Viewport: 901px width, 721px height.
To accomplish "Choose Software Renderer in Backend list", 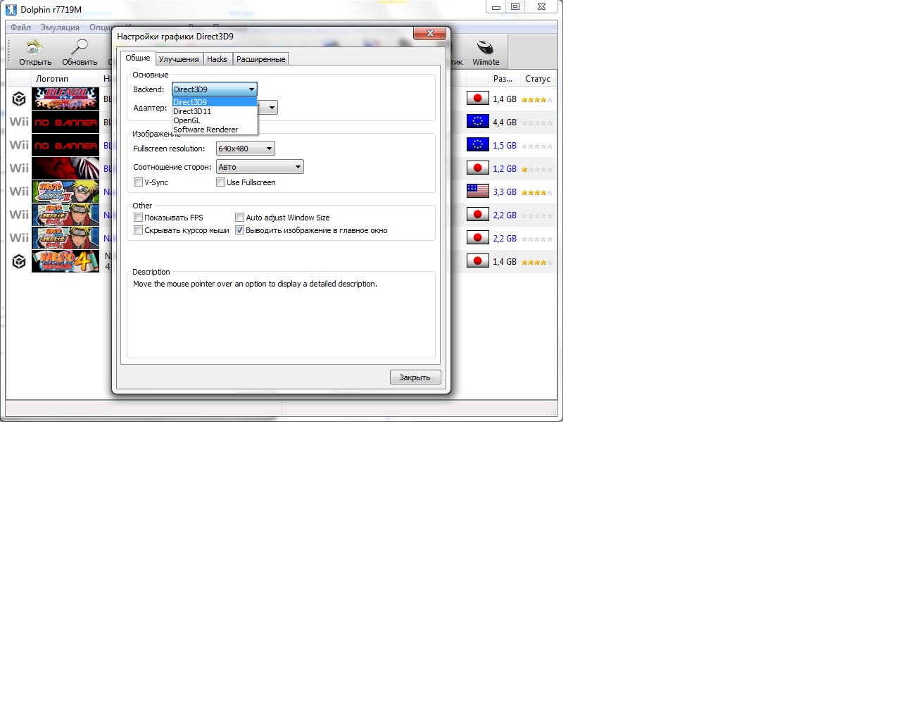I will [215, 130].
